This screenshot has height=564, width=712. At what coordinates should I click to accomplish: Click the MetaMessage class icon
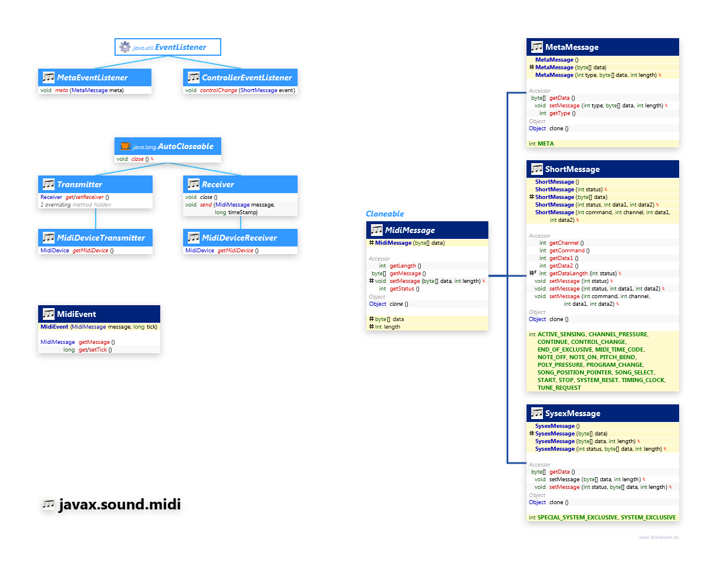[536, 47]
